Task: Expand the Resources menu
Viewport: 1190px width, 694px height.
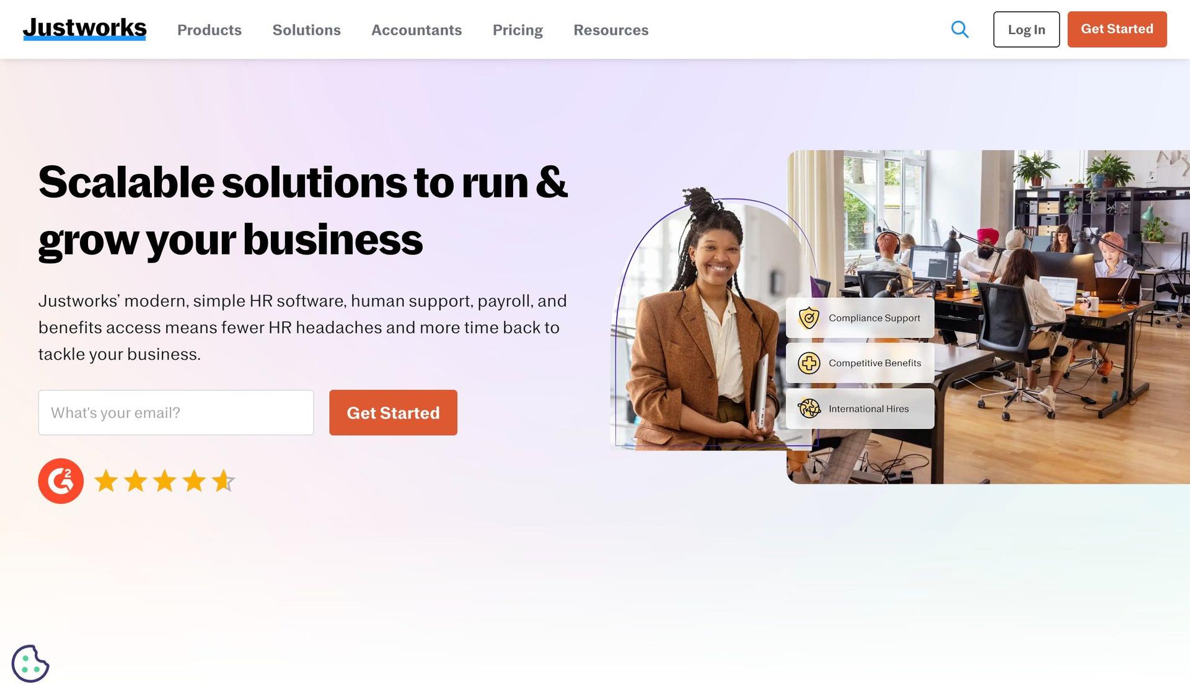Action: (x=610, y=30)
